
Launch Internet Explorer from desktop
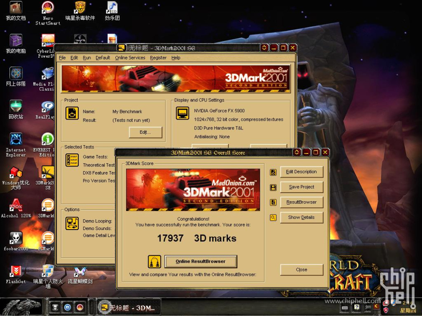click(16, 144)
